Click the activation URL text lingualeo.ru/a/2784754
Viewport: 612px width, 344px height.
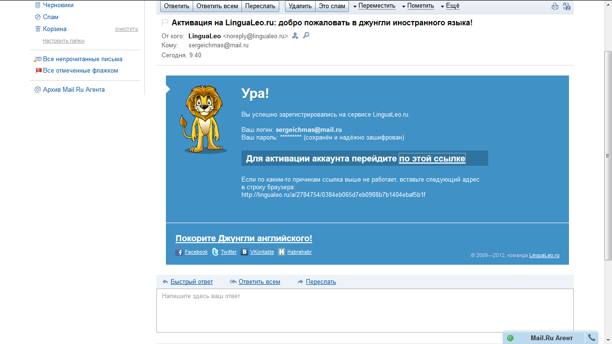(x=333, y=195)
